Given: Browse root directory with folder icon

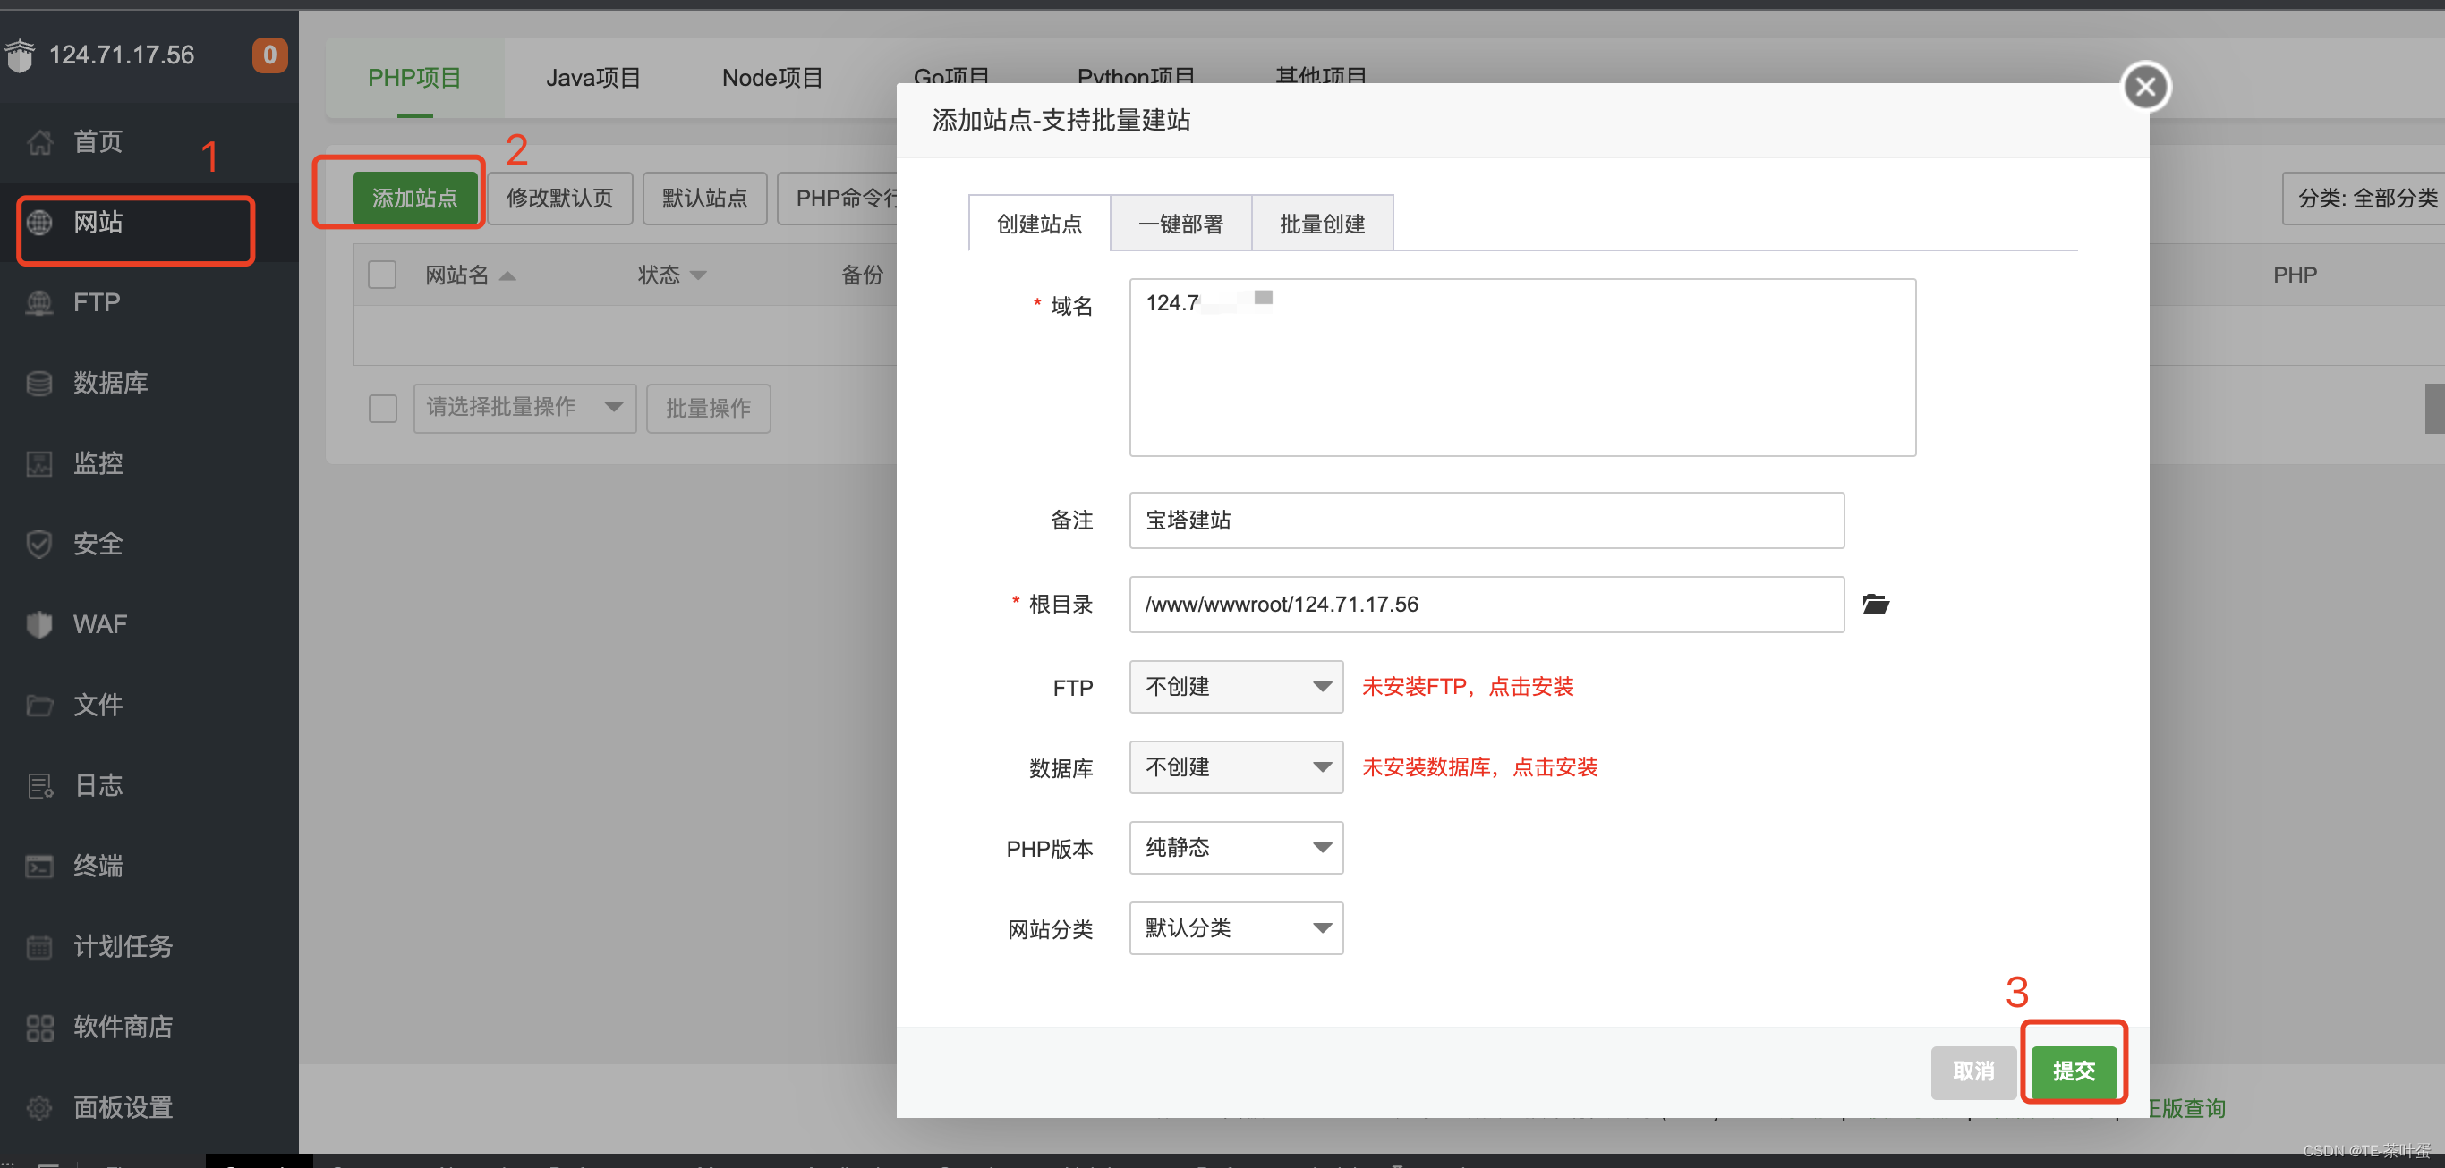Looking at the screenshot, I should click(x=1876, y=605).
